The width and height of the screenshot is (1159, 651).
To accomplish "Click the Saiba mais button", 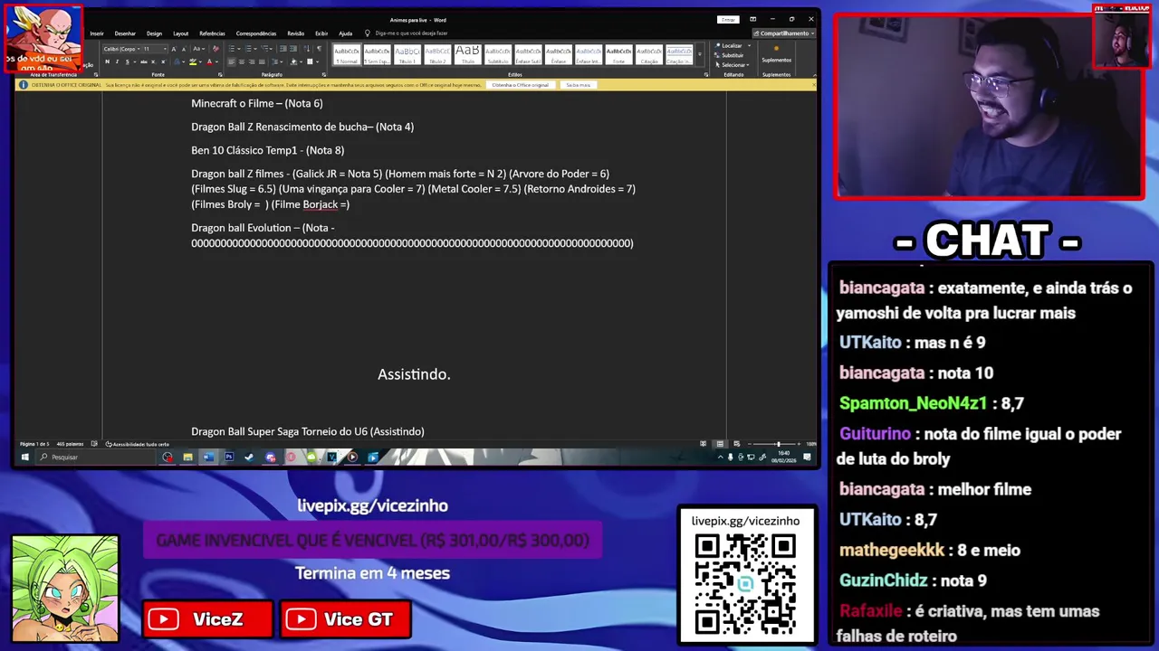I will (578, 85).
